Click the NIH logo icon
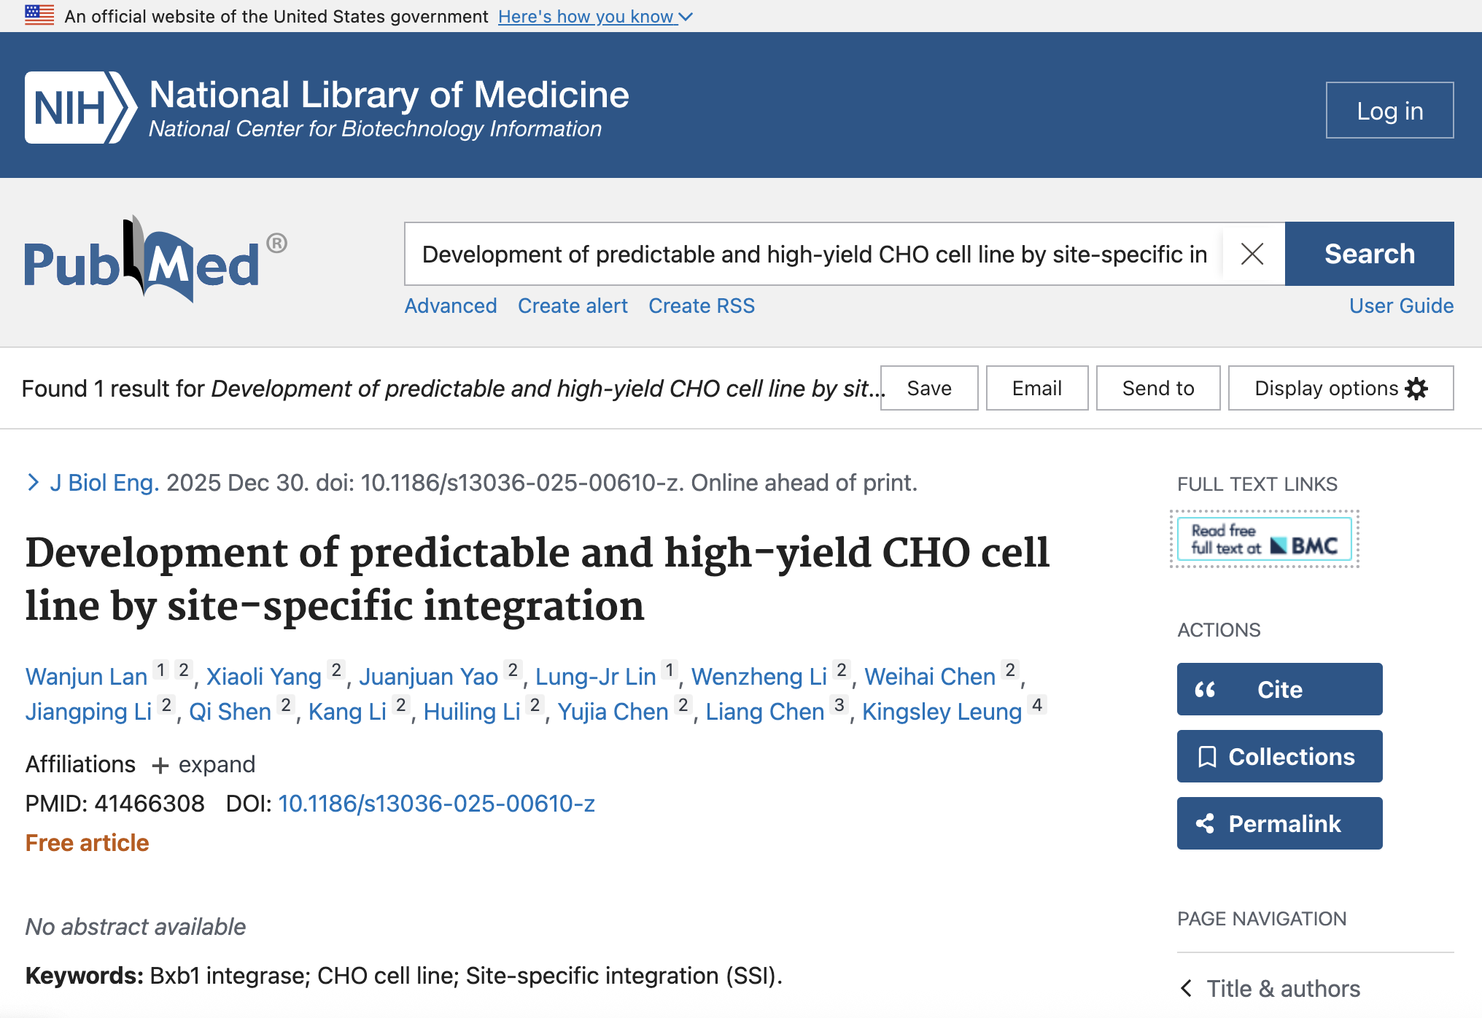The image size is (1482, 1018). pos(80,108)
